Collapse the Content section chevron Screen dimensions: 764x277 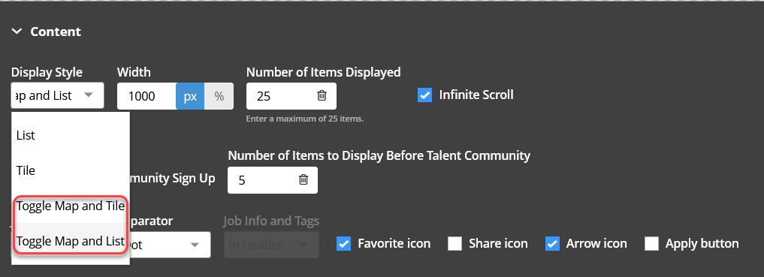(17, 32)
